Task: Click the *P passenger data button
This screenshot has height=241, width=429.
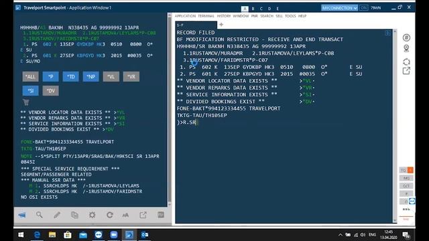Action: (51, 77)
